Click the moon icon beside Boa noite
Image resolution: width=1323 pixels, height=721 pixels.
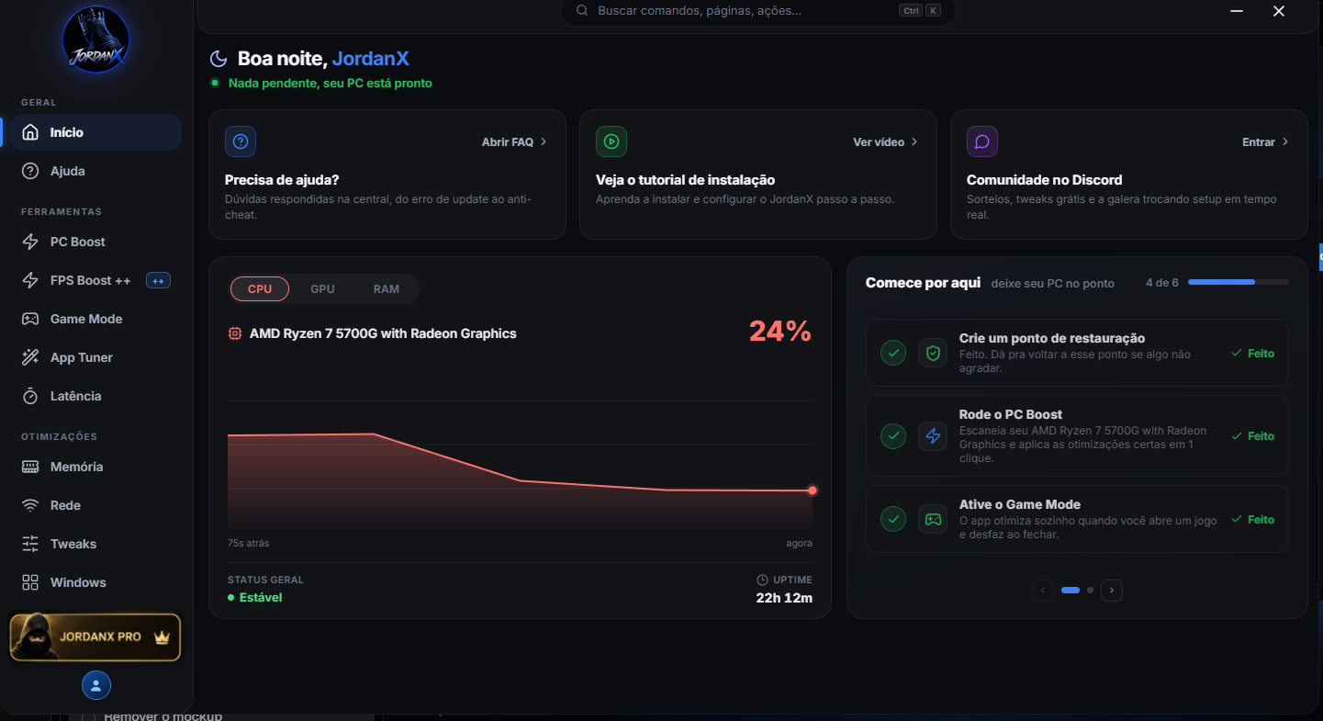coord(219,59)
